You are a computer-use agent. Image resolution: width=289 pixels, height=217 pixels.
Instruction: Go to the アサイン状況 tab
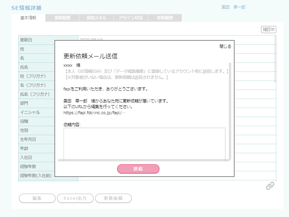tap(131, 18)
